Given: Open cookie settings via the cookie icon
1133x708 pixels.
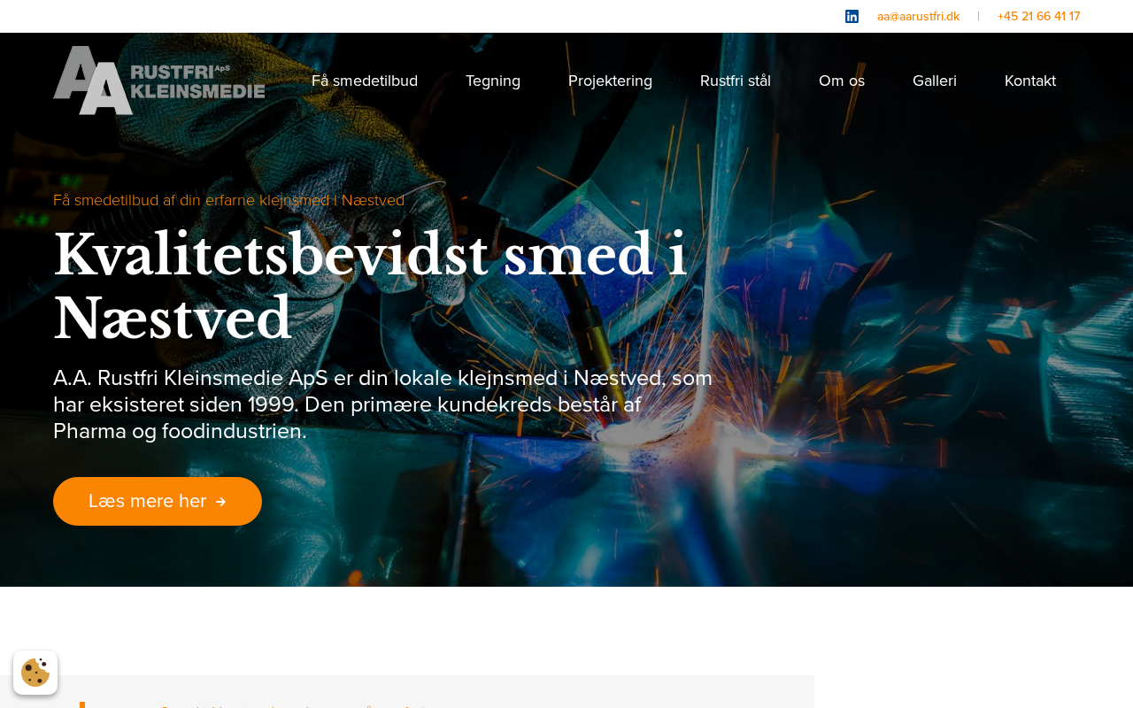Looking at the screenshot, I should click(x=35, y=673).
